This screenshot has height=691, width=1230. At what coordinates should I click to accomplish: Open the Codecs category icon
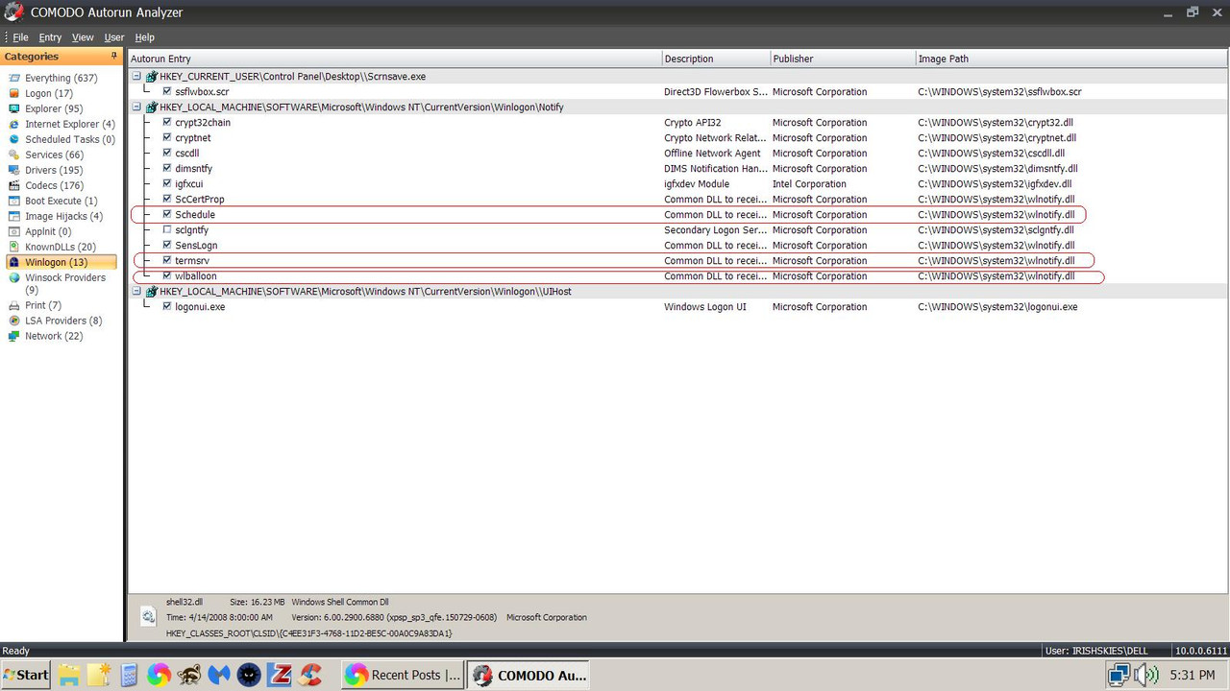(14, 185)
